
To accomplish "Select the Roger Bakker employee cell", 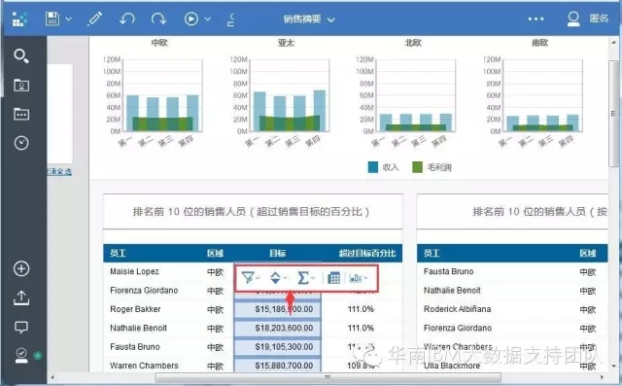I will (x=135, y=309).
